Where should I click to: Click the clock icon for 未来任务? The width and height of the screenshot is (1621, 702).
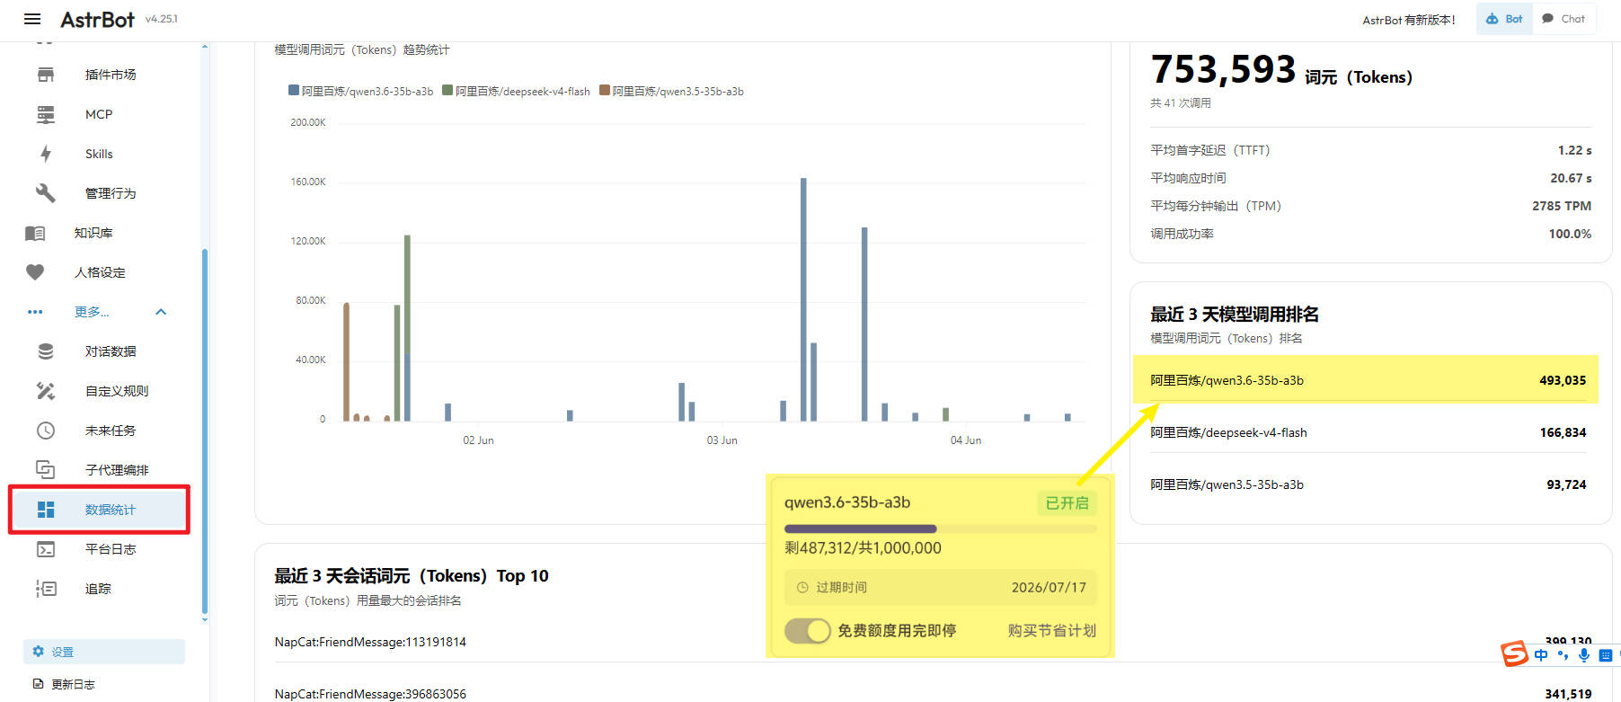(x=46, y=431)
